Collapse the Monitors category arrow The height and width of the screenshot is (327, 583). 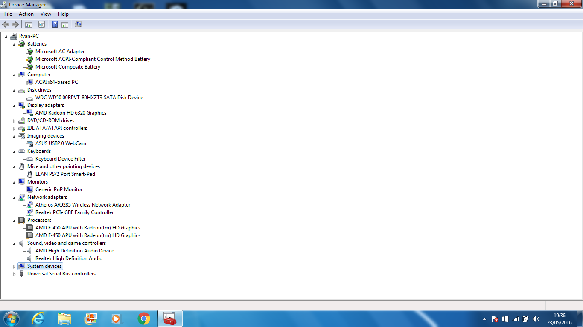14,182
